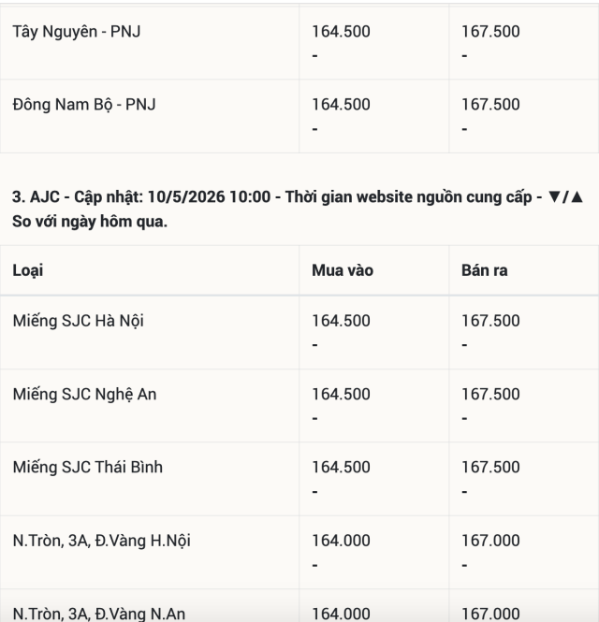Click the Mua vào column header
Image resolution: width=599 pixels, height=622 pixels.
[343, 270]
